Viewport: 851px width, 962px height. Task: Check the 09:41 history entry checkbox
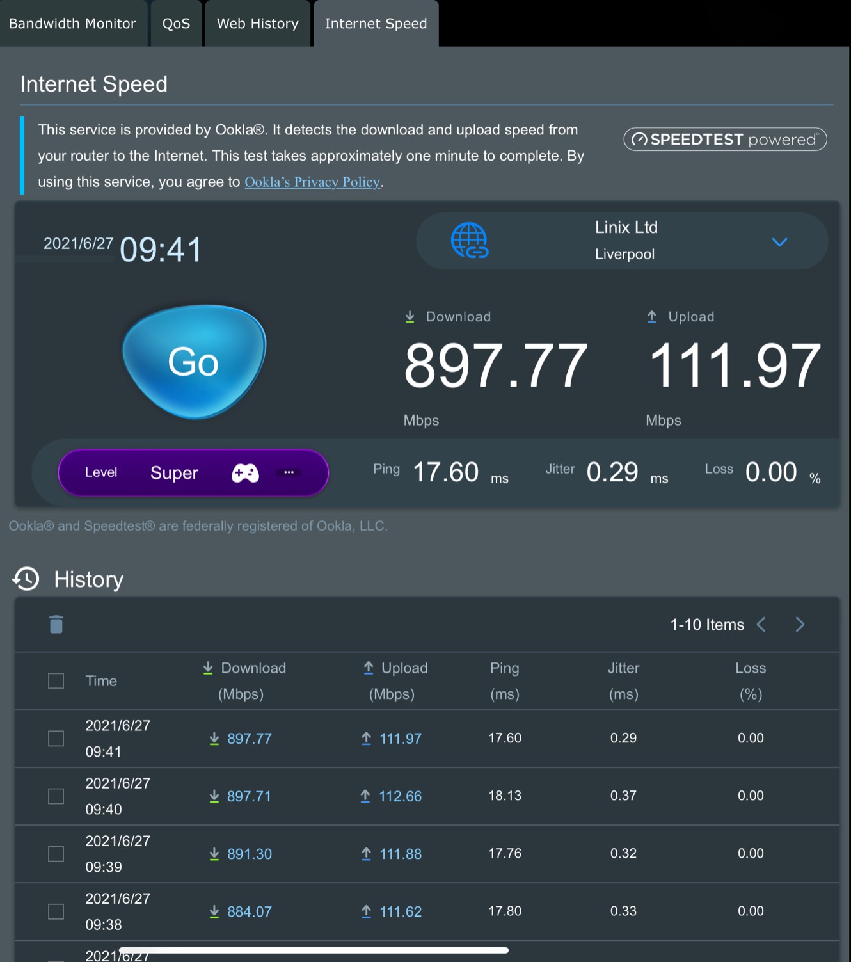click(56, 739)
